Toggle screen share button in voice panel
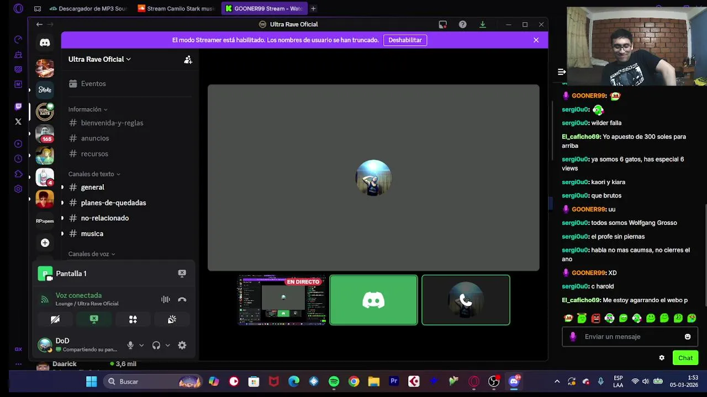 [x=94, y=319]
